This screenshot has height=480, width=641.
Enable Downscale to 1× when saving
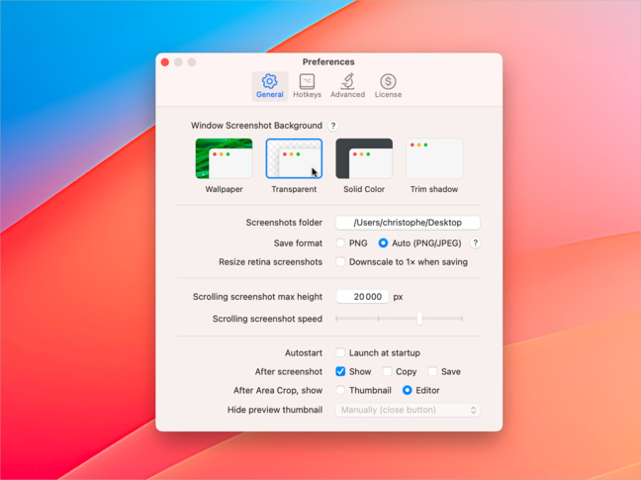340,261
